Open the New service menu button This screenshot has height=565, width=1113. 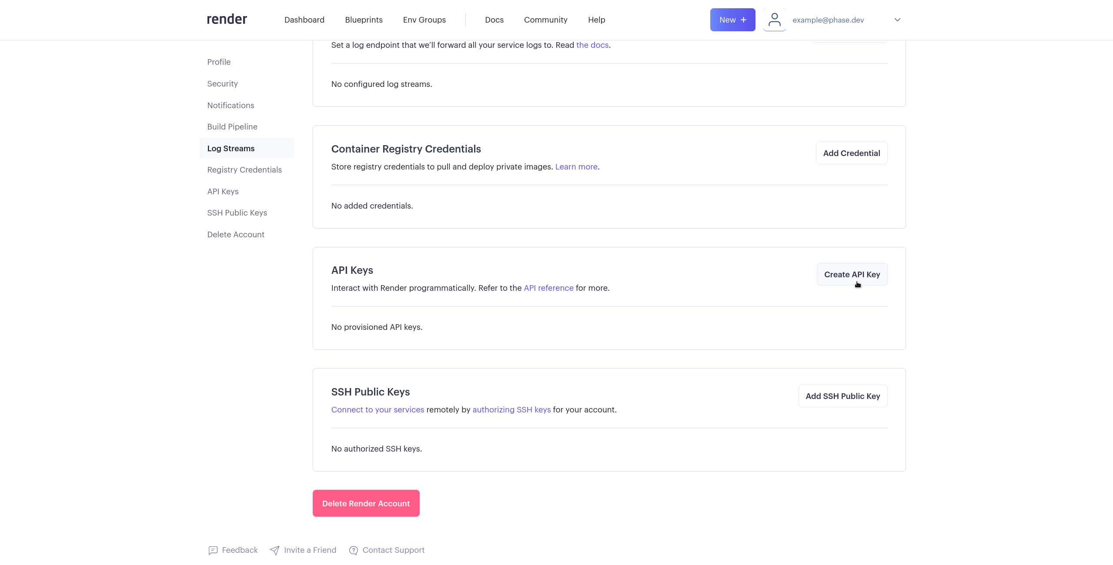[732, 20]
